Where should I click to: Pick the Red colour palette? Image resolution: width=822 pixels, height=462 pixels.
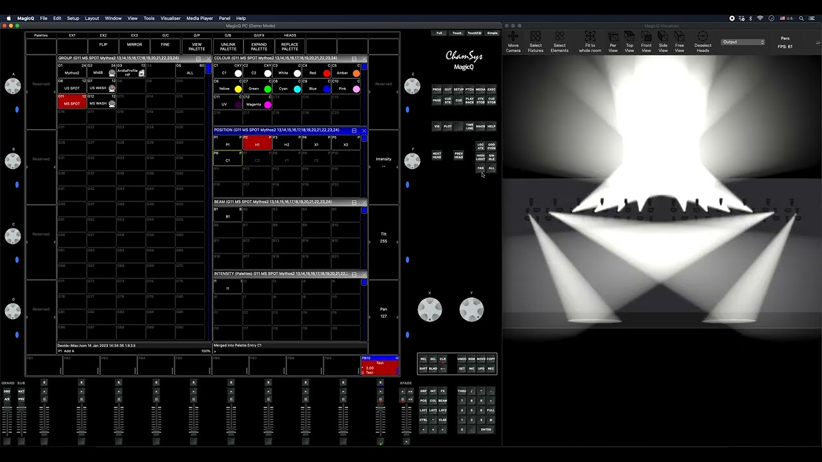point(317,71)
